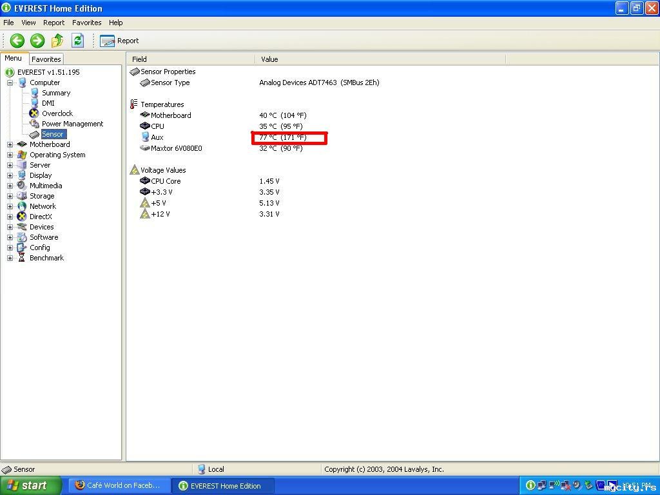Viewport: 660px width, 495px height.
Task: Expand the Config tree node
Action: click(x=10, y=247)
